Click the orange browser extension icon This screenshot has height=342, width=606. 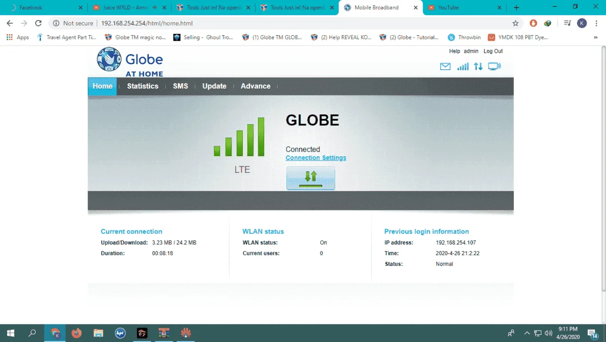533,23
